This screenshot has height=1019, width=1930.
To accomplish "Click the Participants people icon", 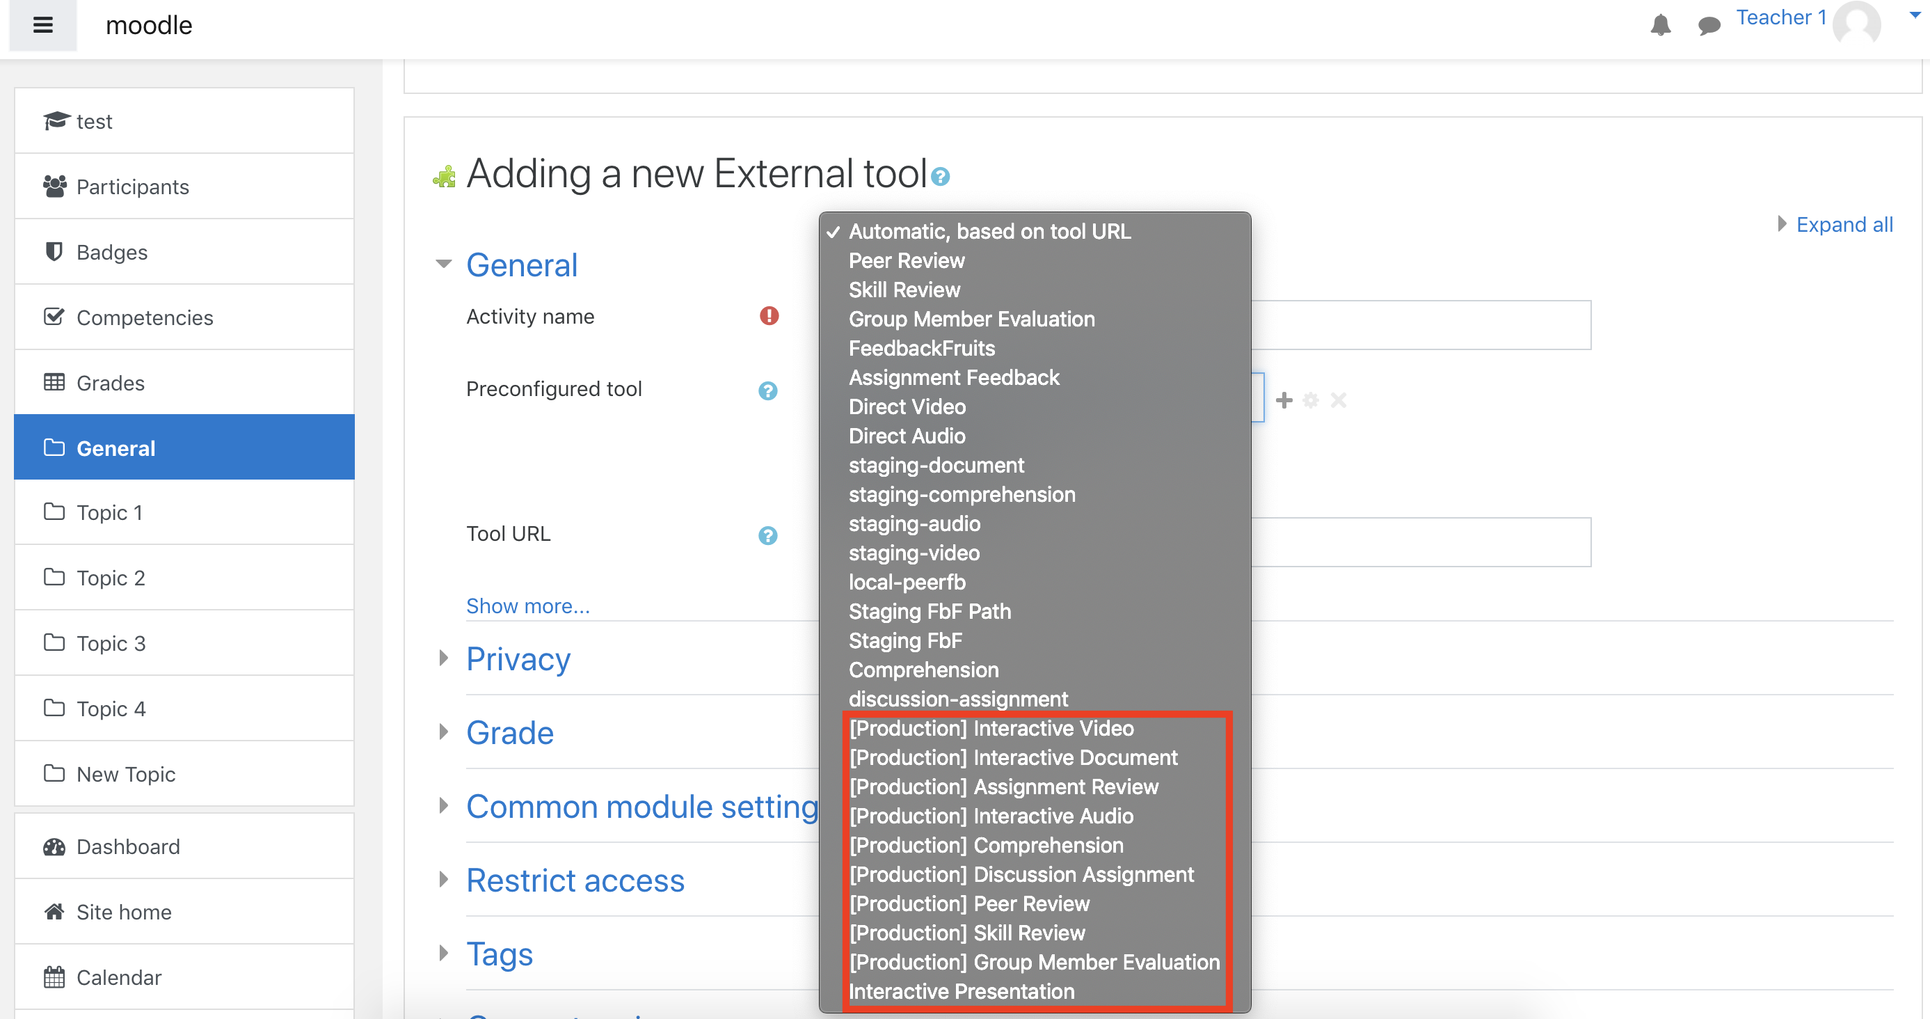I will (x=55, y=186).
